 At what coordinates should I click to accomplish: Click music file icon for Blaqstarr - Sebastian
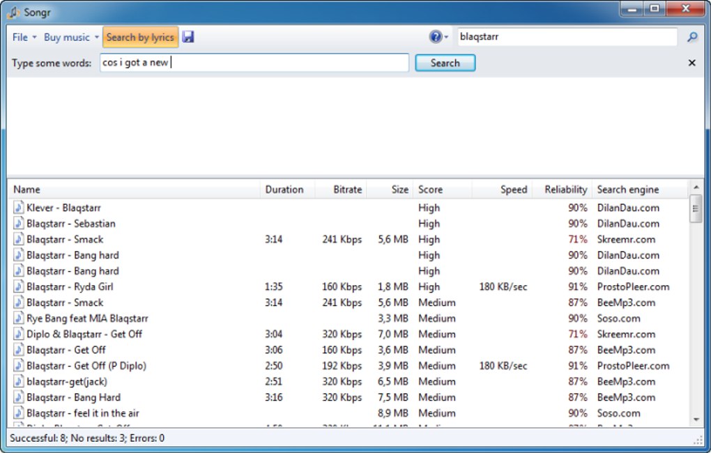click(19, 224)
